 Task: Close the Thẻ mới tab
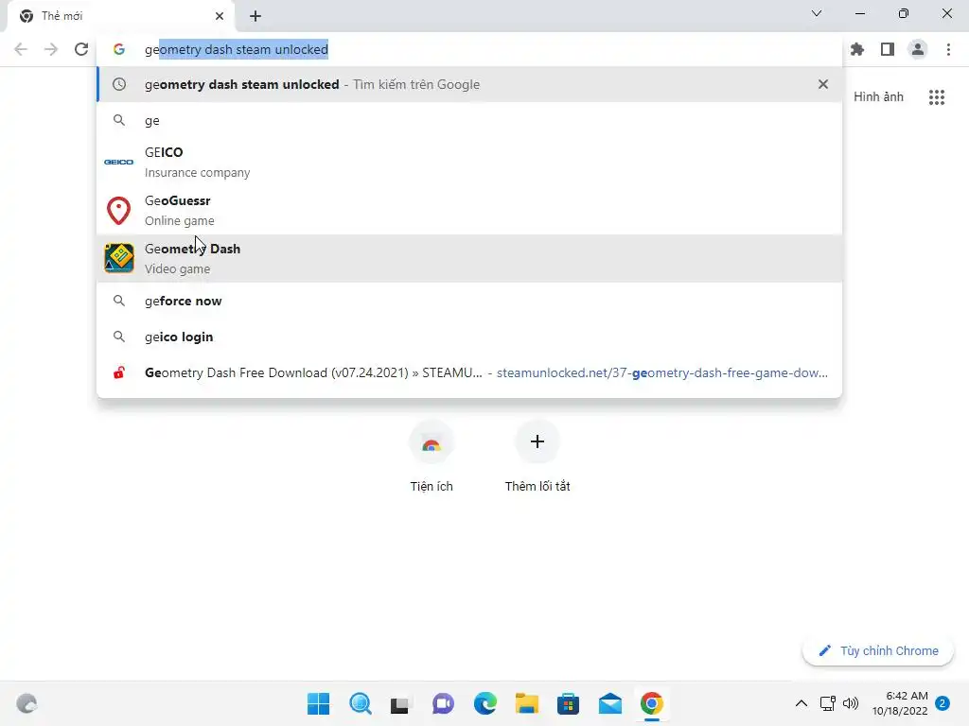[x=220, y=16]
